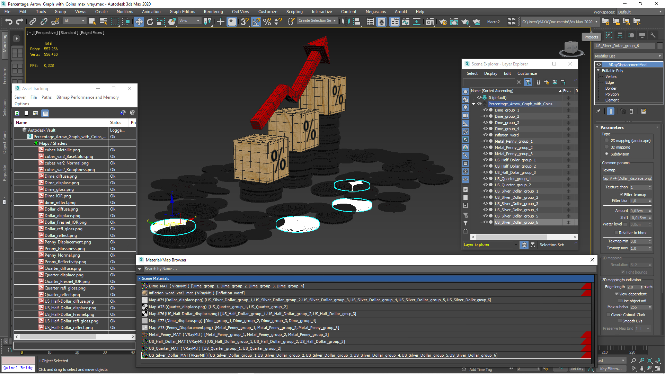This screenshot has width=665, height=374.
Task: Select 2D mapping (landscape) radio option
Action: pyautogui.click(x=606, y=141)
